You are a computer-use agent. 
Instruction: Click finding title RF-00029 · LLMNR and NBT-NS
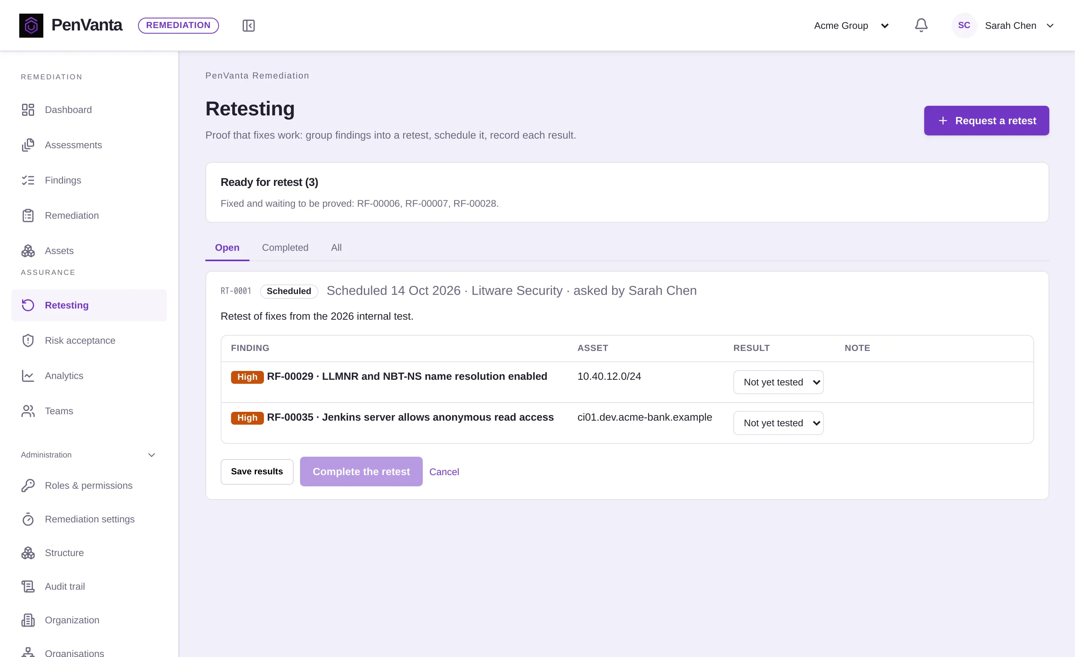(407, 377)
